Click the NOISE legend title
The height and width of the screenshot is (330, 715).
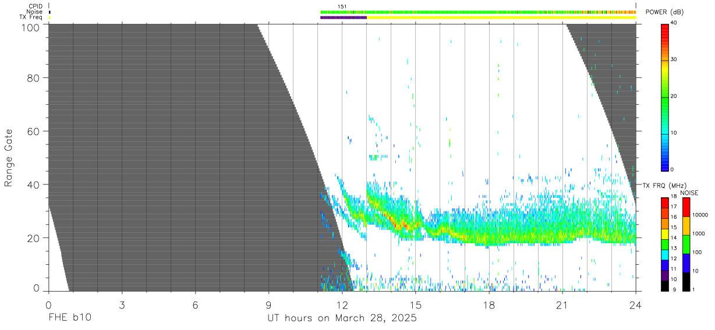[689, 193]
